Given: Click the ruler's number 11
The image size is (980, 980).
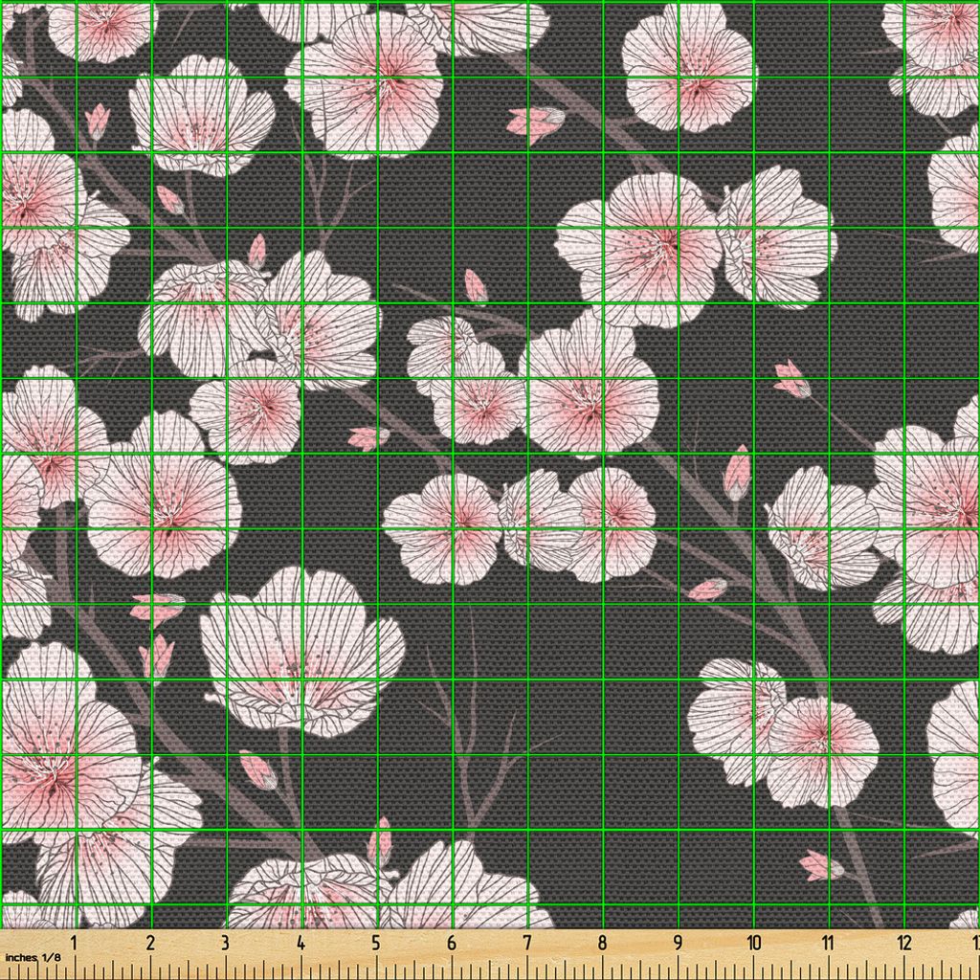Looking at the screenshot, I should [x=829, y=944].
